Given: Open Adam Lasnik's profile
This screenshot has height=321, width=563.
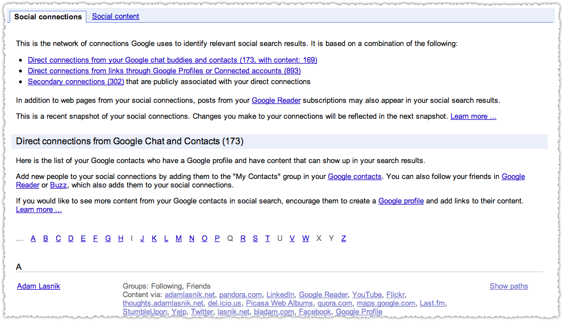Looking at the screenshot, I should 39,286.
